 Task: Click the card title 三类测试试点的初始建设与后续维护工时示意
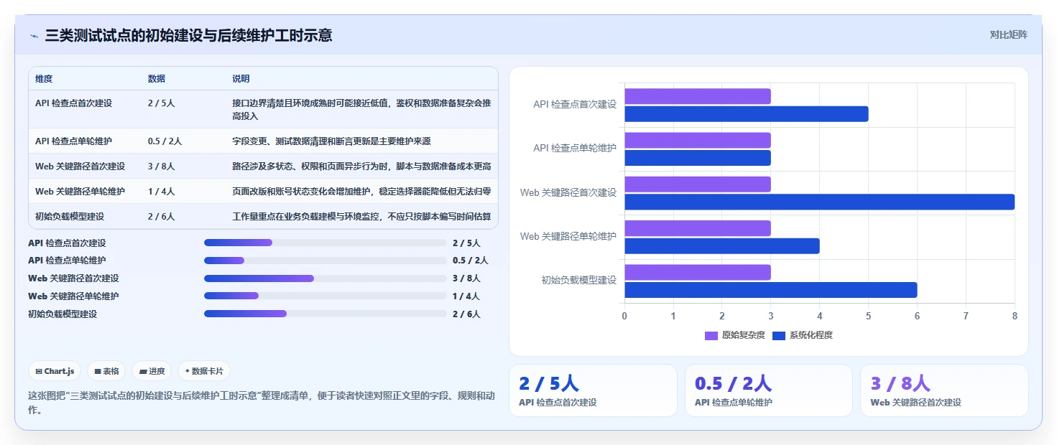(188, 36)
